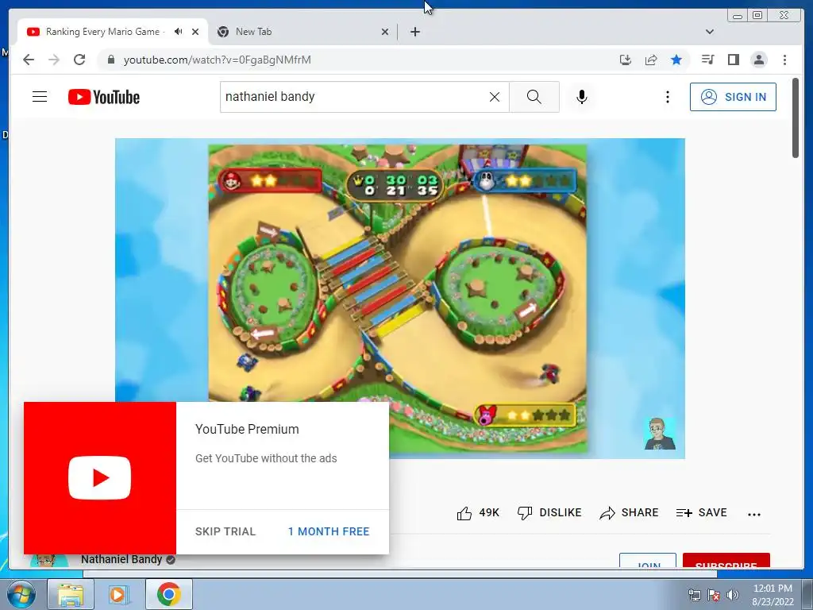Click the browser forward arrow
This screenshot has width=813, height=610.
pyautogui.click(x=54, y=60)
